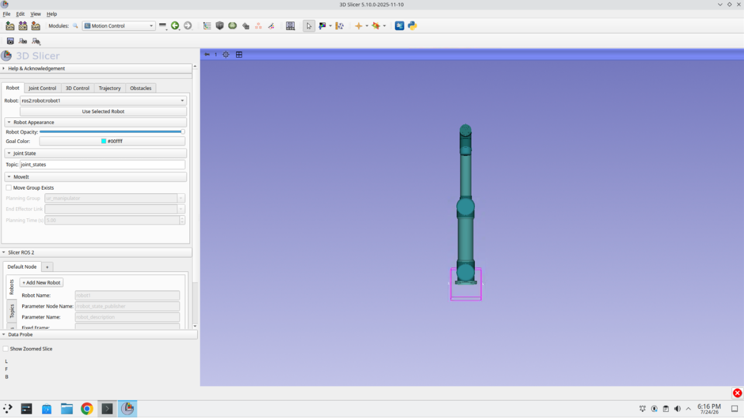Select the vertical Topics tab
This screenshot has width=744, height=418.
pos(12,311)
